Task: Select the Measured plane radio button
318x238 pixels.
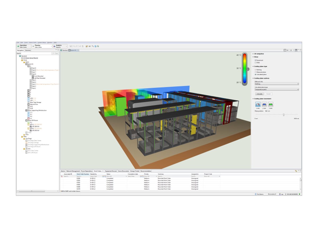Action: tap(255, 72)
